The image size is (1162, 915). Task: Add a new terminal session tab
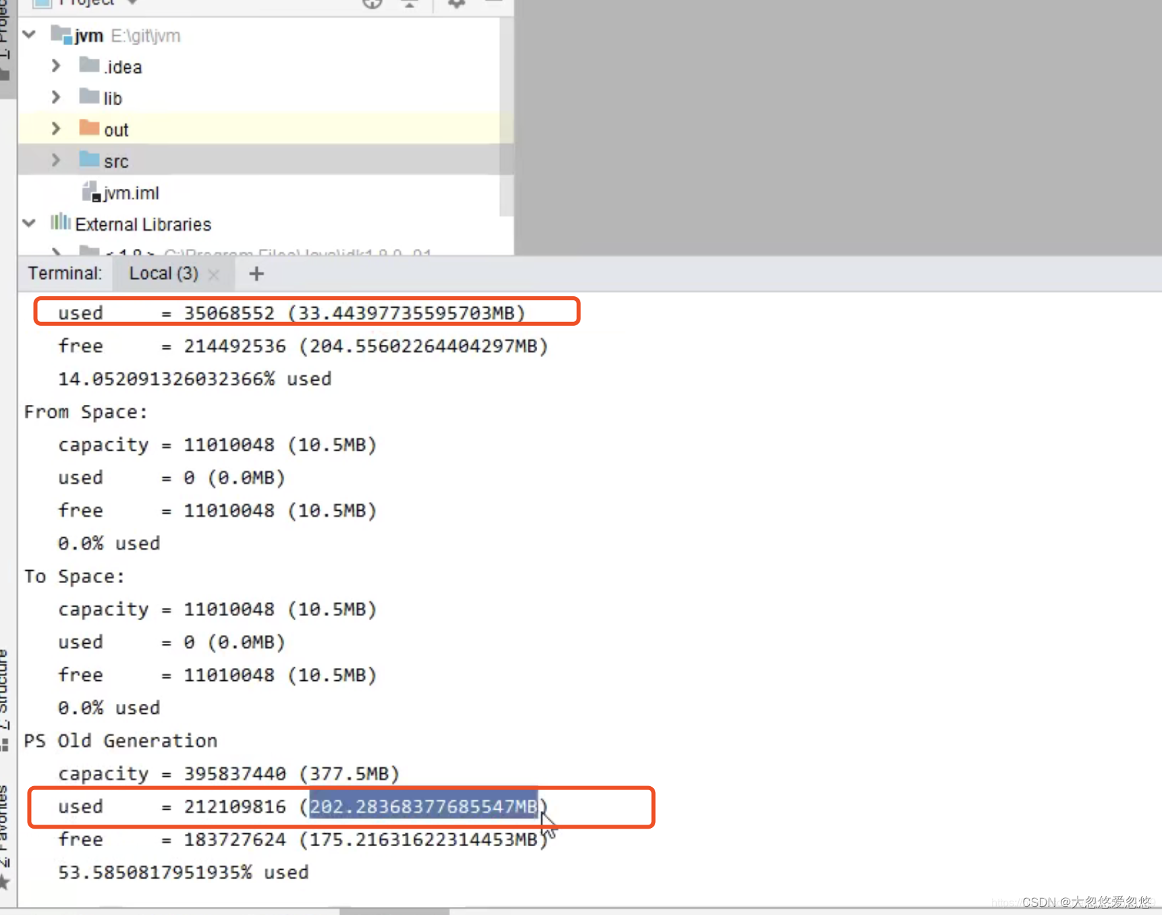coord(256,274)
